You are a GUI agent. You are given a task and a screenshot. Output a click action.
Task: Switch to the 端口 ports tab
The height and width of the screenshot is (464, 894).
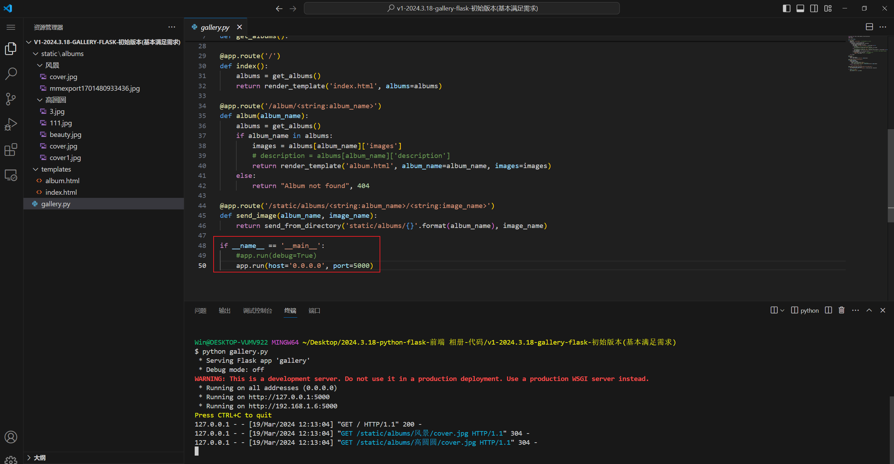click(314, 311)
